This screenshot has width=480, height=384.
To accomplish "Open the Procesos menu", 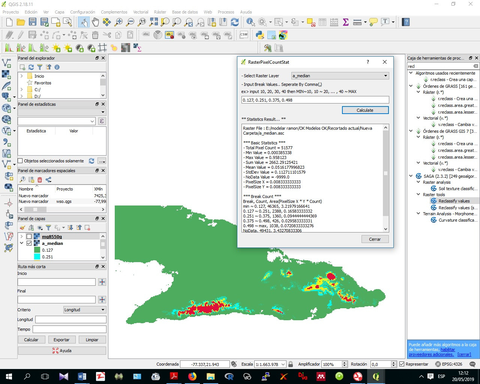I will (x=226, y=12).
